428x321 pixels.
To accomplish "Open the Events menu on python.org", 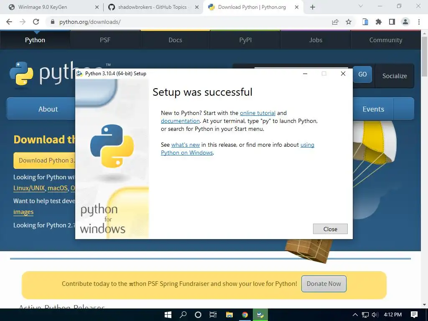I will (x=373, y=109).
